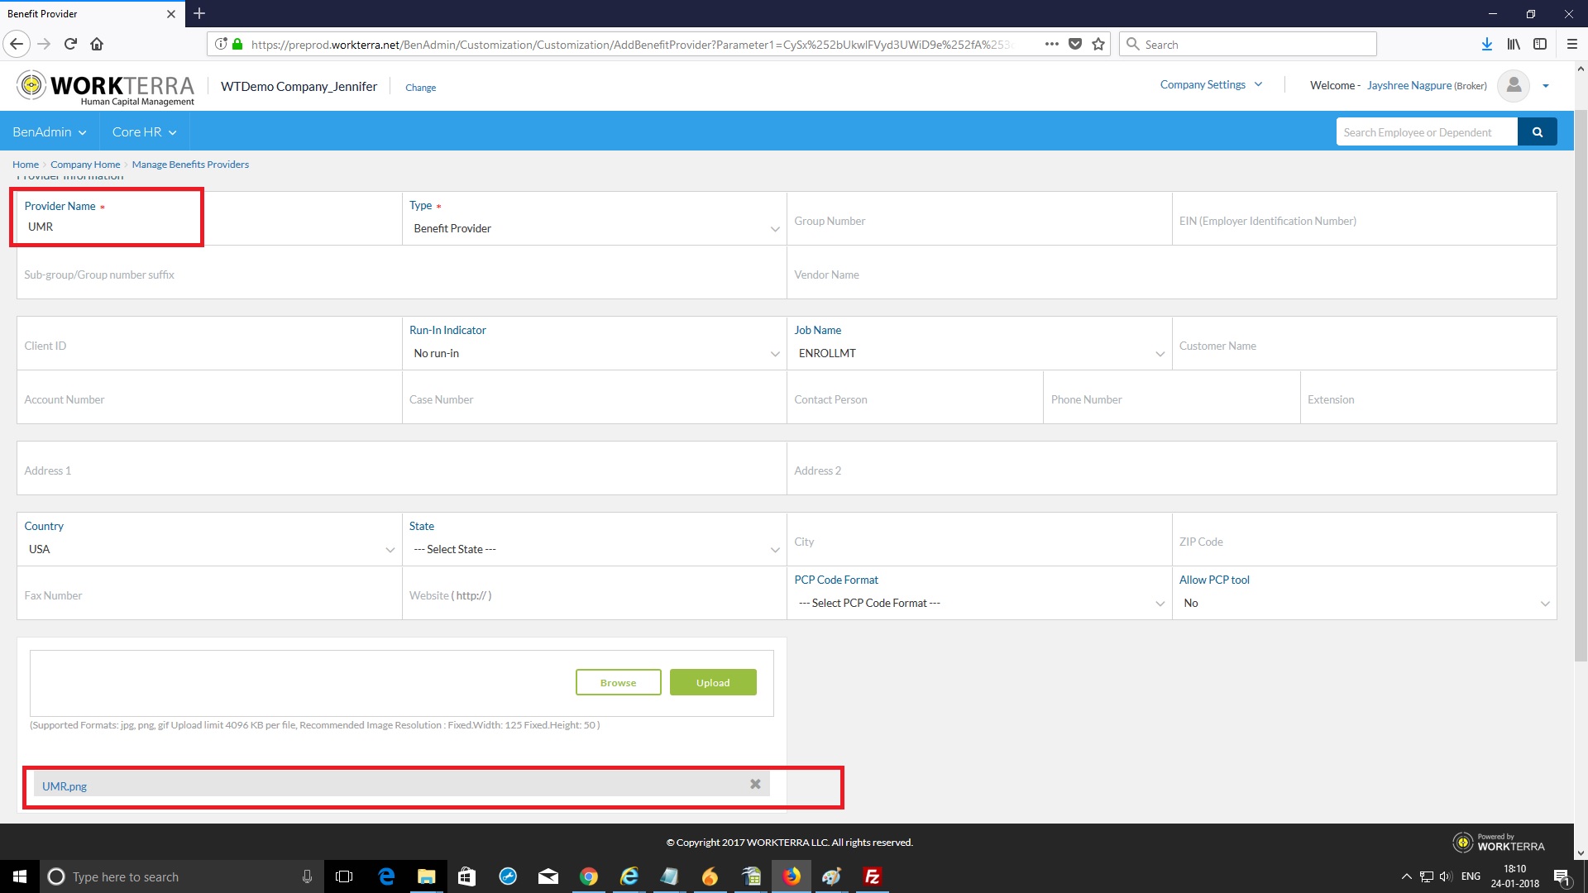Viewport: 1588px width, 893px height.
Task: Click the WORKTERRA logo
Action: tap(105, 87)
